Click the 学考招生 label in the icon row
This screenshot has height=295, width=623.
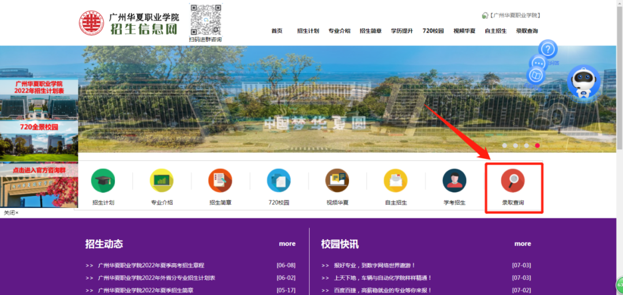pos(455,202)
